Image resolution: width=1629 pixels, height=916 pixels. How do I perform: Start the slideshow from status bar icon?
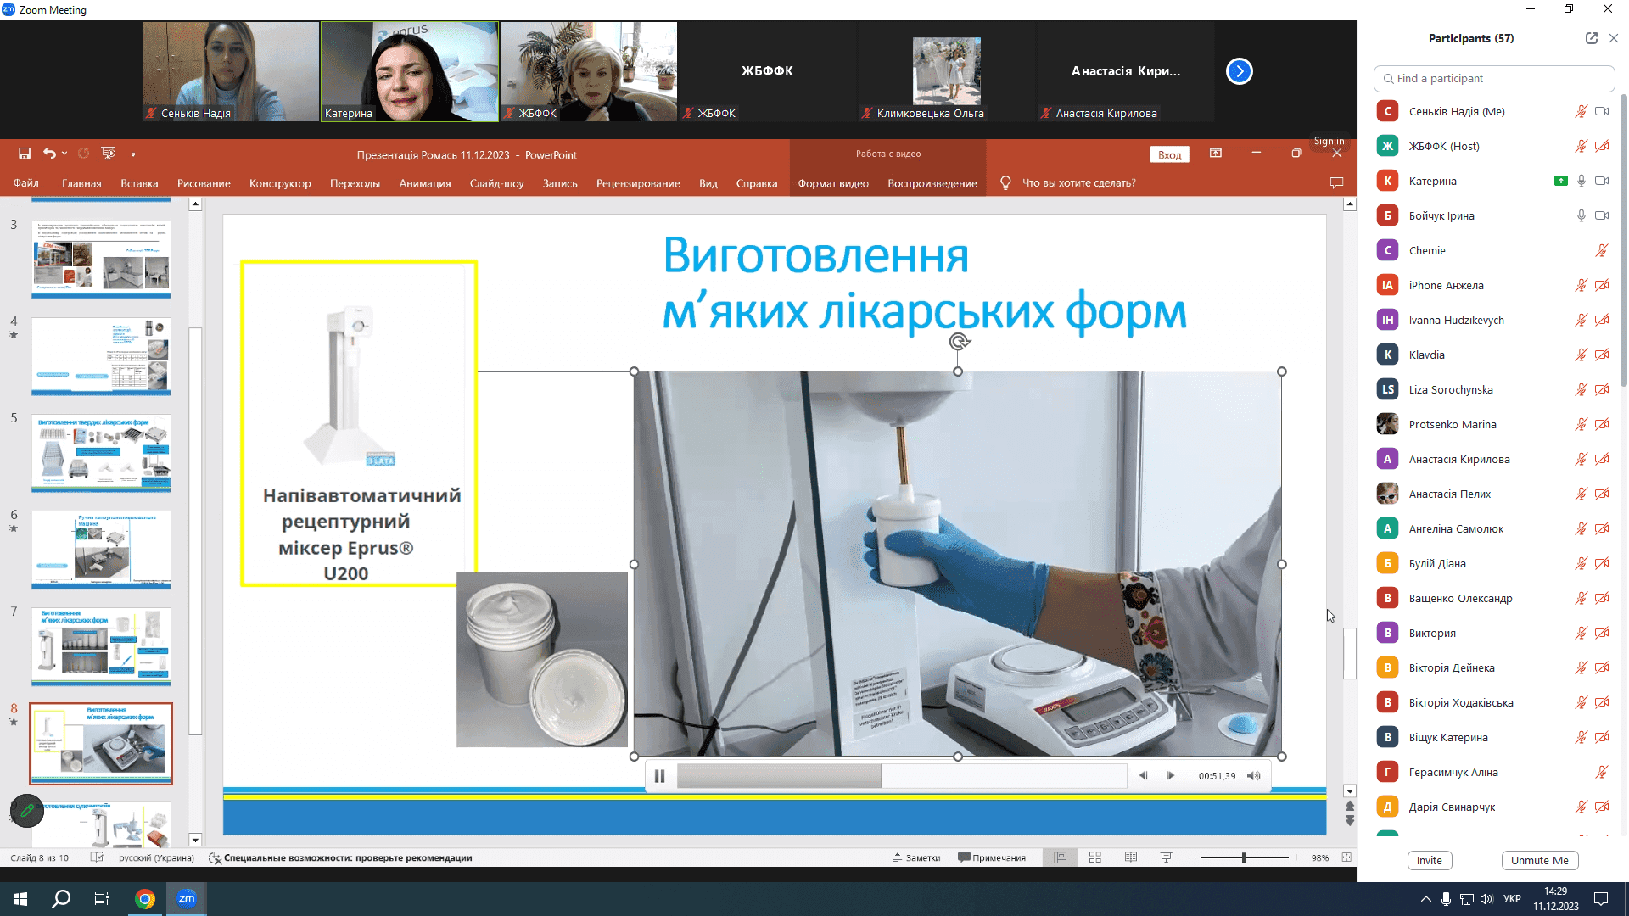pos(1167,858)
